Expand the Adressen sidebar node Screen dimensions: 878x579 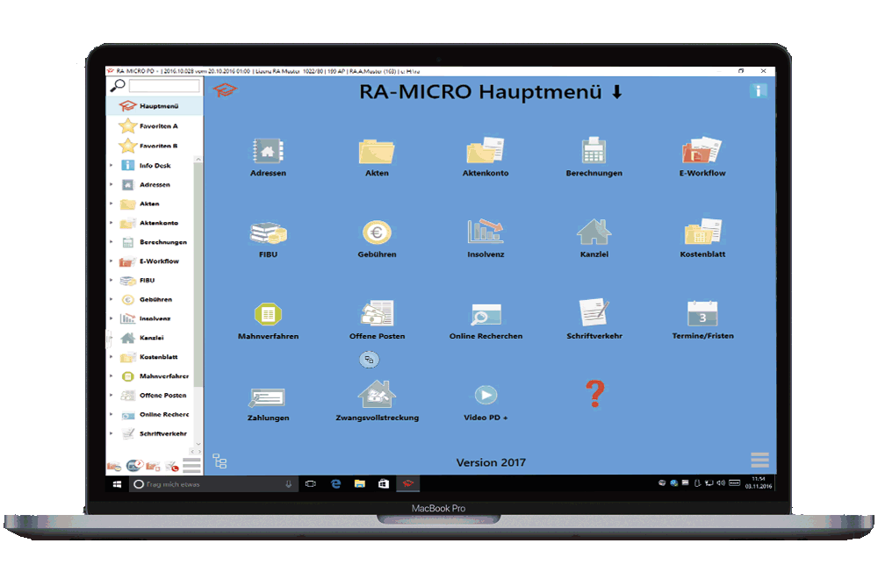111,184
